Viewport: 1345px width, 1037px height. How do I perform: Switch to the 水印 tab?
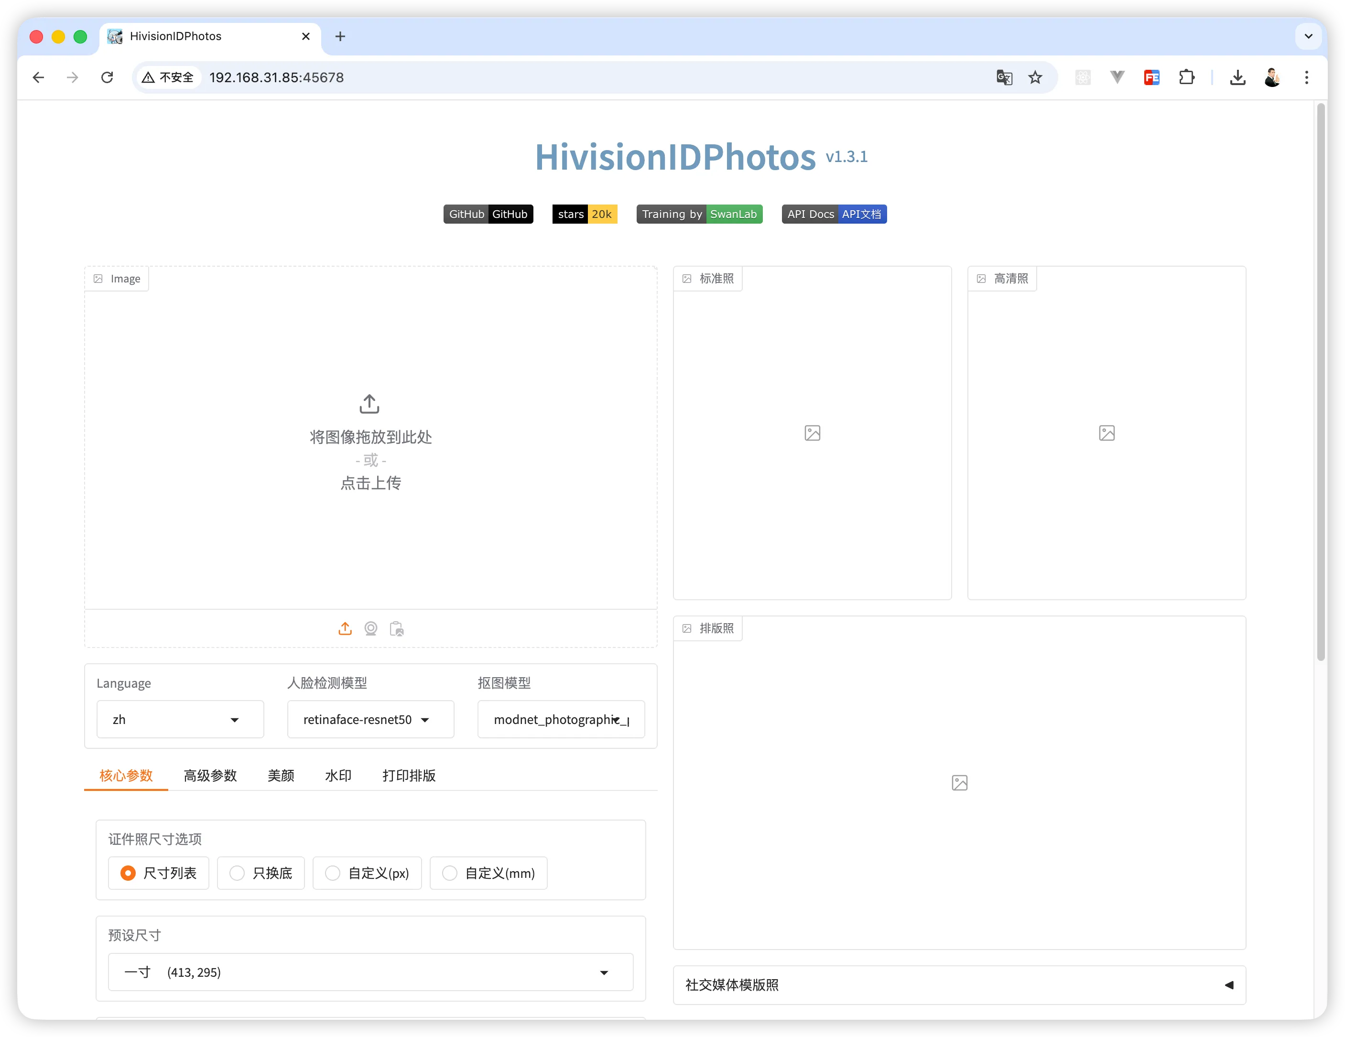pyautogui.click(x=338, y=775)
